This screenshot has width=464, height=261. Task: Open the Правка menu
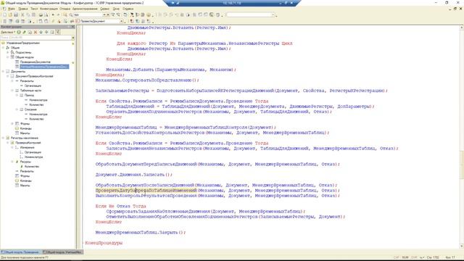pyautogui.click(x=22, y=9)
